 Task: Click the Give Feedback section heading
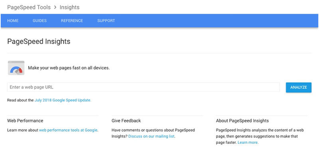(x=126, y=121)
